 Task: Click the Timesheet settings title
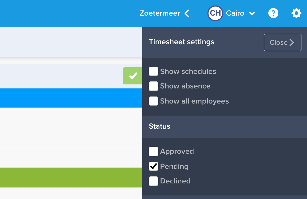click(x=182, y=42)
